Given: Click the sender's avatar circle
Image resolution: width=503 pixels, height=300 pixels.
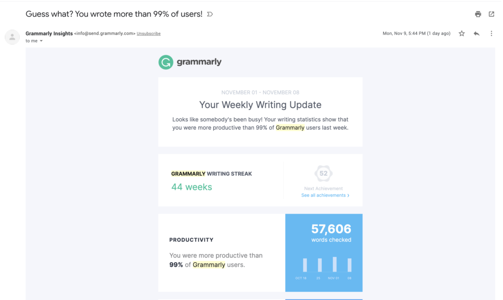Looking at the screenshot, I should pos(12,37).
